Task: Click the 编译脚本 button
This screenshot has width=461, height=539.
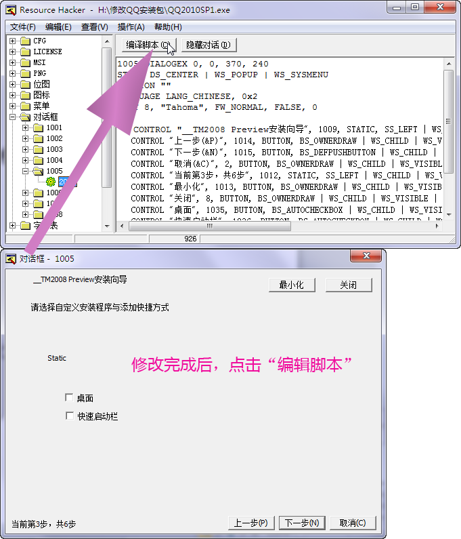Action: (x=149, y=45)
